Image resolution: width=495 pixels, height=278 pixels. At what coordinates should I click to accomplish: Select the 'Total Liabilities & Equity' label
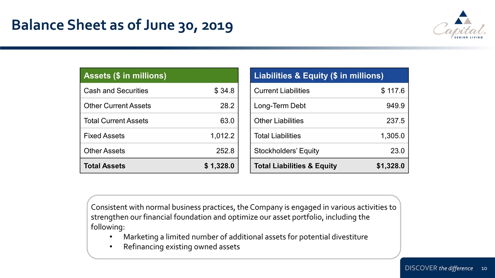(295, 166)
